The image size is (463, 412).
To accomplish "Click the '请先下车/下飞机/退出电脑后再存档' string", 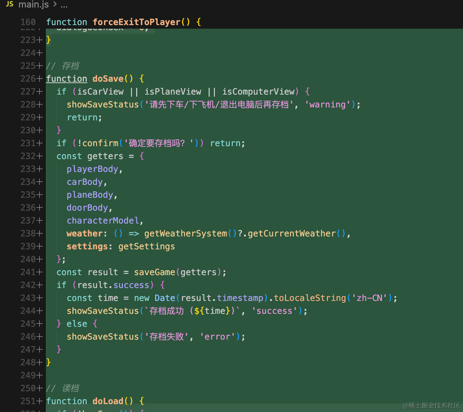I will 219,104.
